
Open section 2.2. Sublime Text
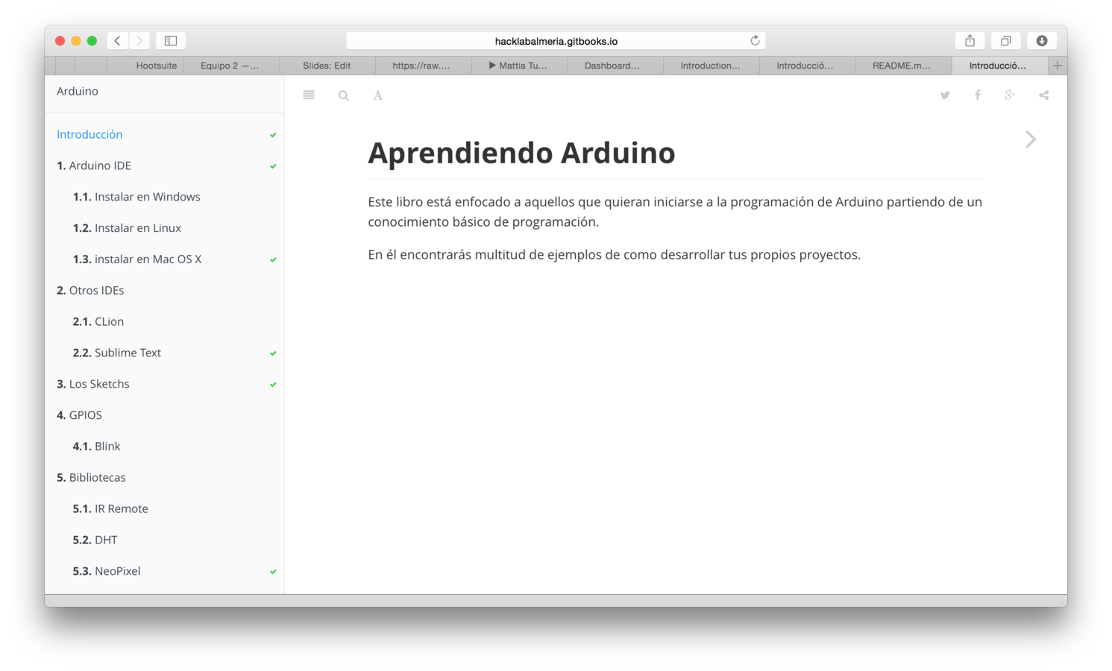pyautogui.click(x=117, y=353)
